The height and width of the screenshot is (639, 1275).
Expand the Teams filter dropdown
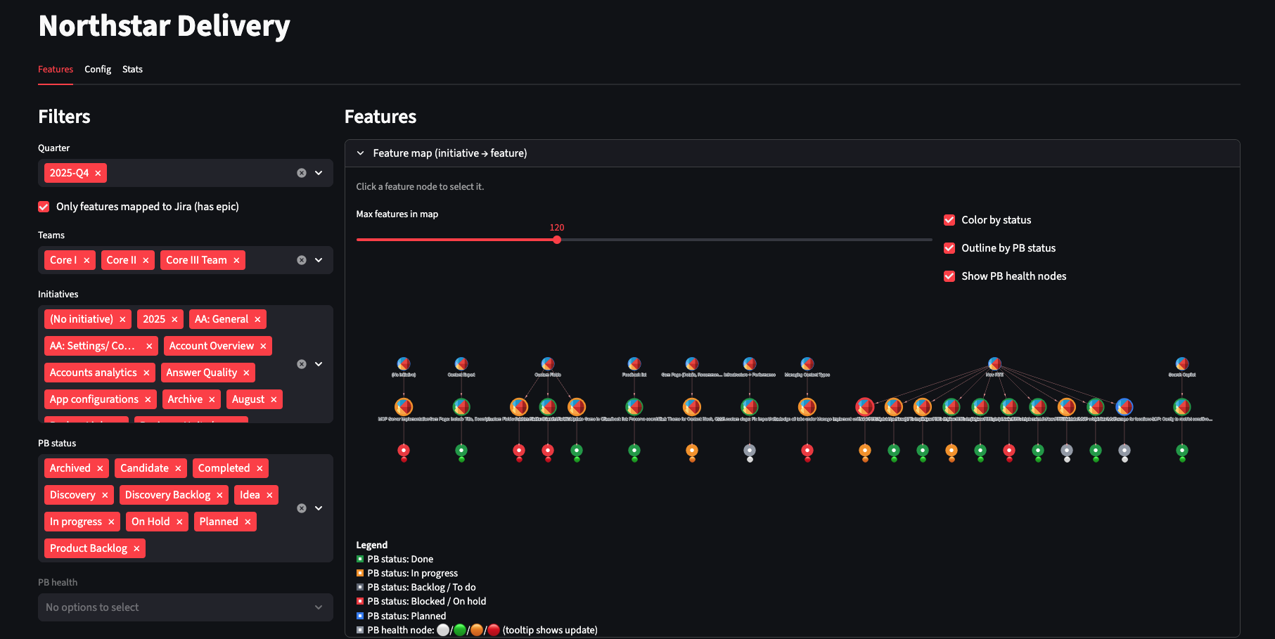pyautogui.click(x=319, y=260)
